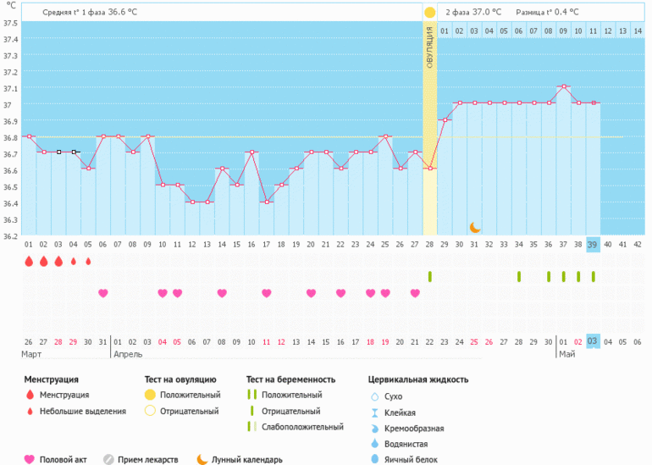Click the 'Лунный календарь' moon legend icon
This screenshot has width=652, height=465.
[x=202, y=459]
